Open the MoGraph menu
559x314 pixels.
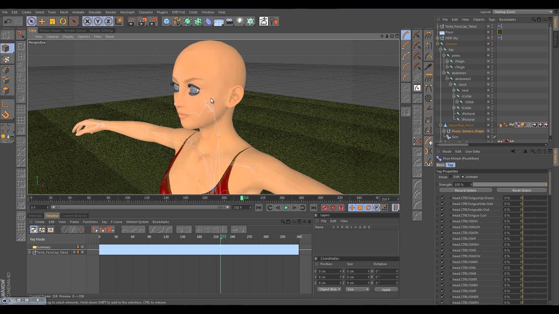(x=127, y=12)
